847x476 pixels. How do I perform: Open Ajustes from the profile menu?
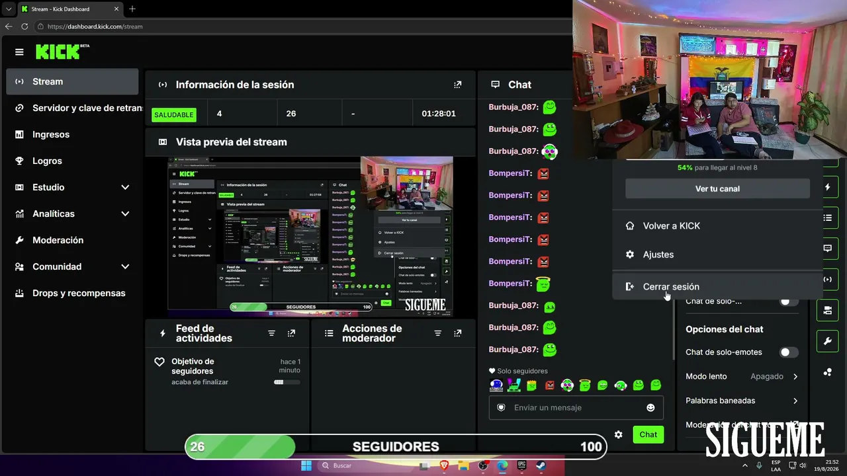point(717,255)
